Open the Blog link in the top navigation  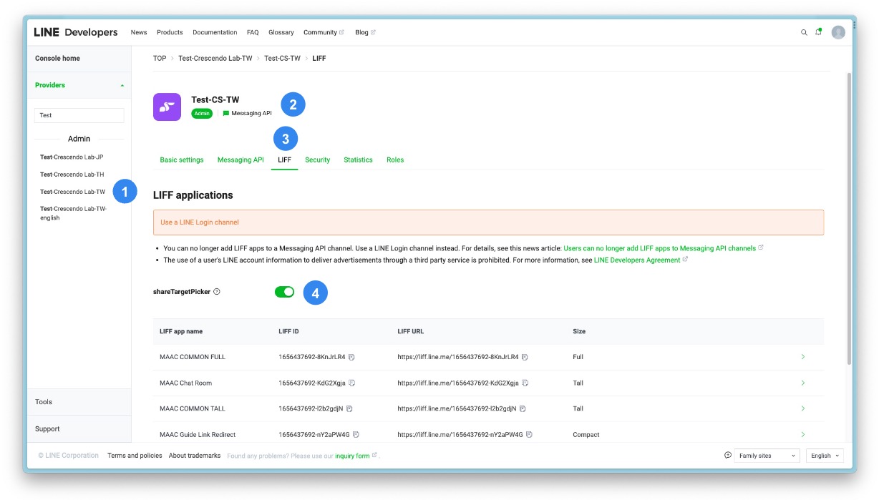click(365, 32)
